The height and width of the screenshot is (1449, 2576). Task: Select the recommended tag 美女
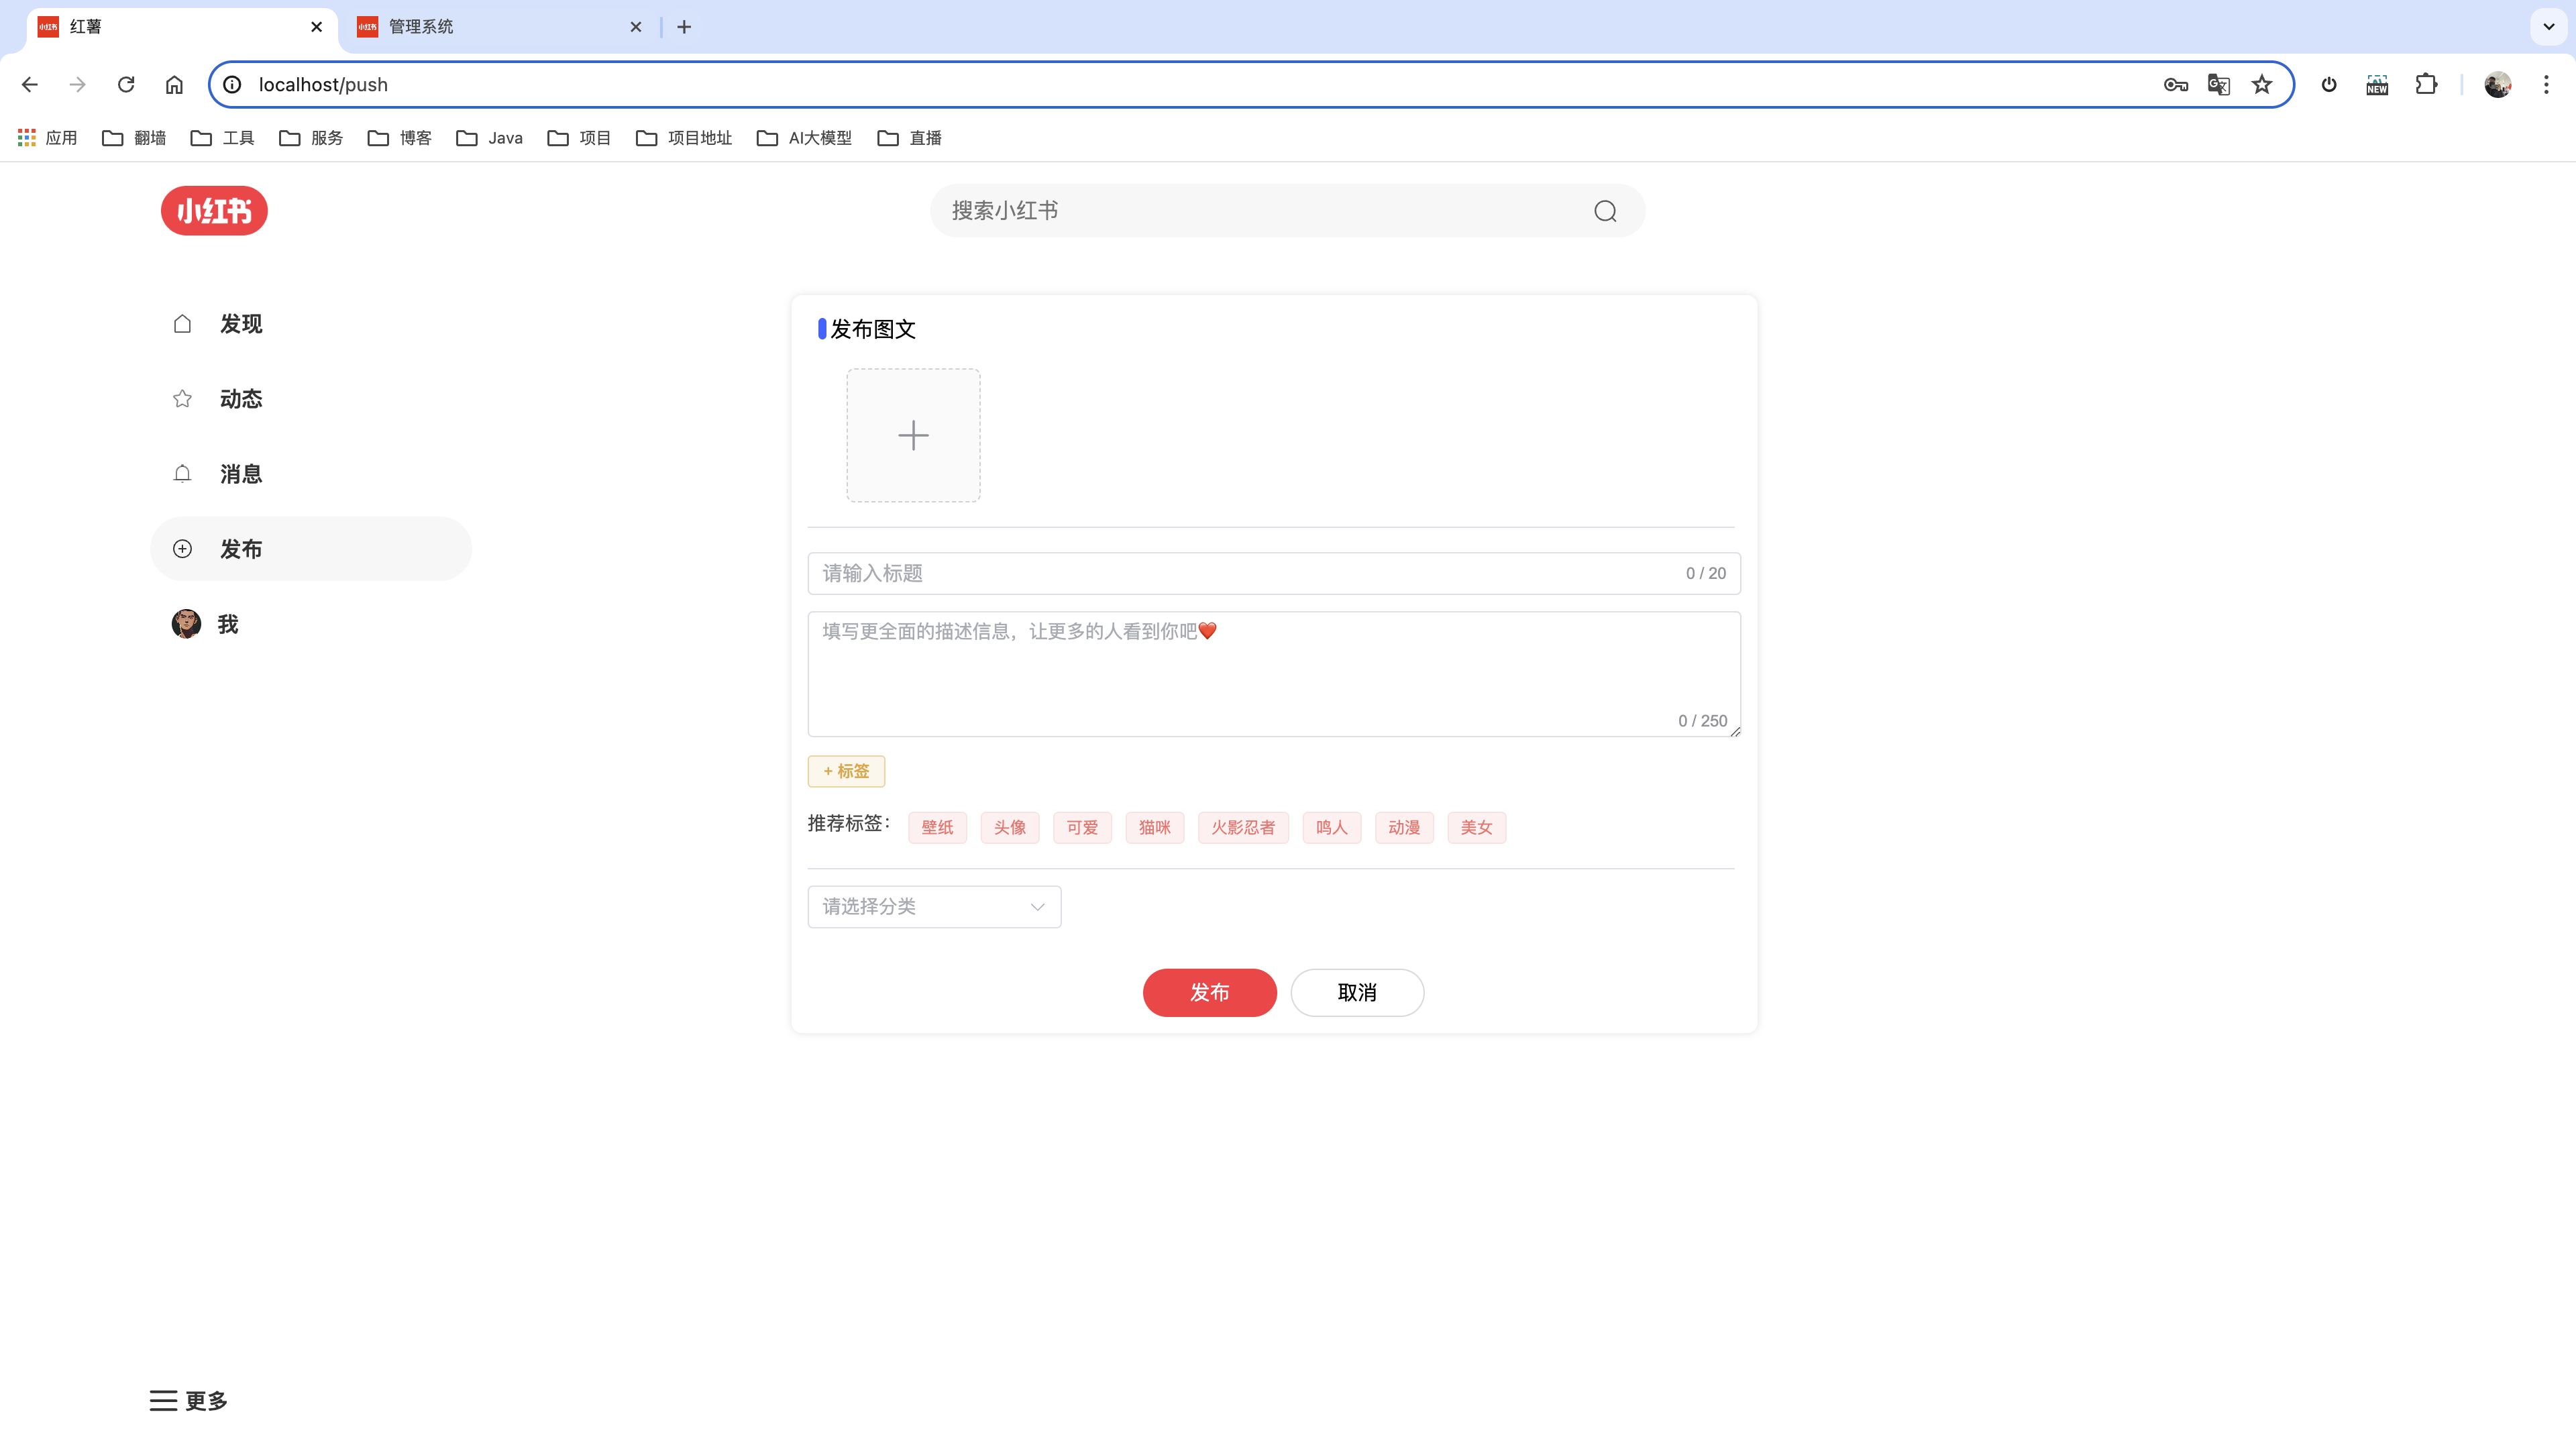(x=1476, y=827)
